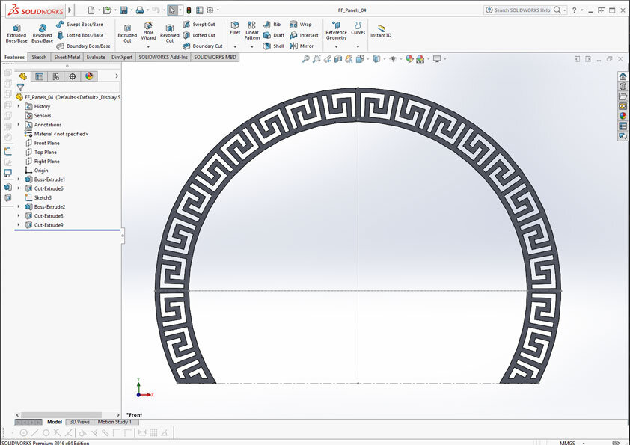
Task: Switch to the Sketch tab
Action: (x=39, y=57)
